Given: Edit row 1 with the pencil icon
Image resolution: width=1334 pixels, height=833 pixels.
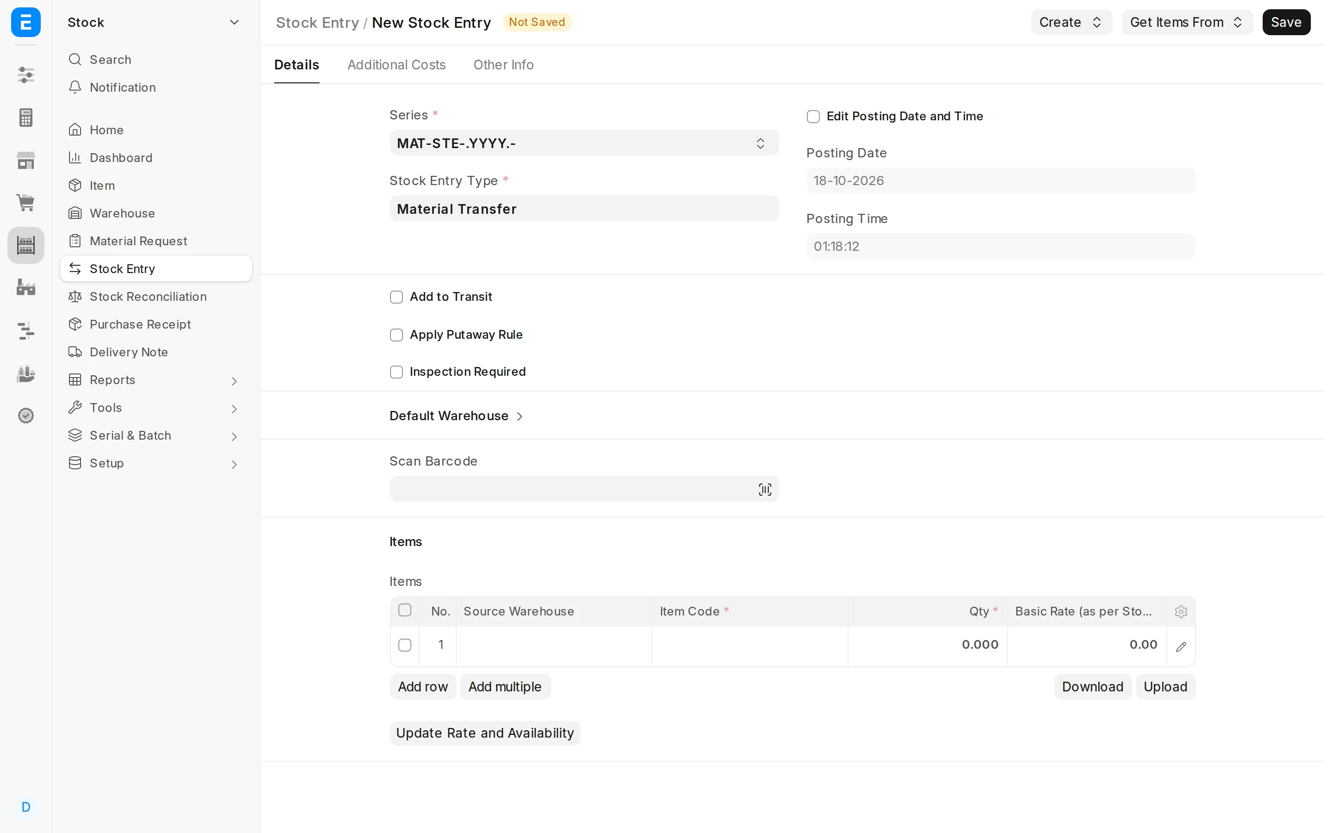Looking at the screenshot, I should point(1181,646).
